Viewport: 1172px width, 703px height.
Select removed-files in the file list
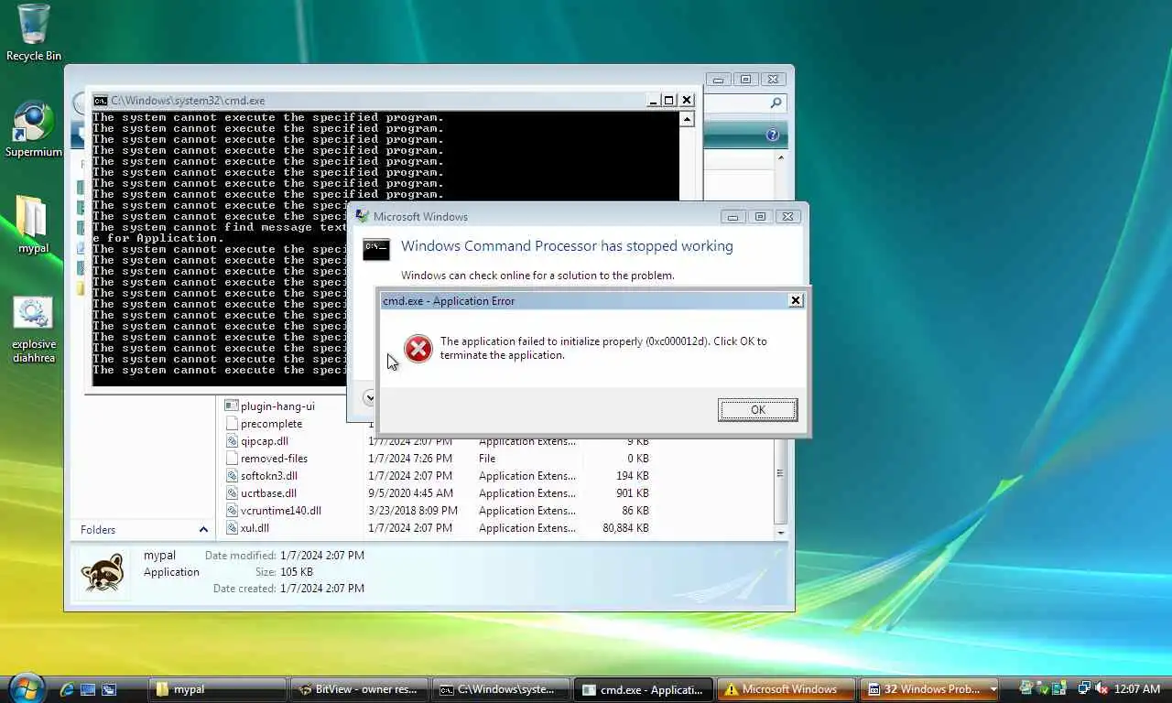(274, 459)
